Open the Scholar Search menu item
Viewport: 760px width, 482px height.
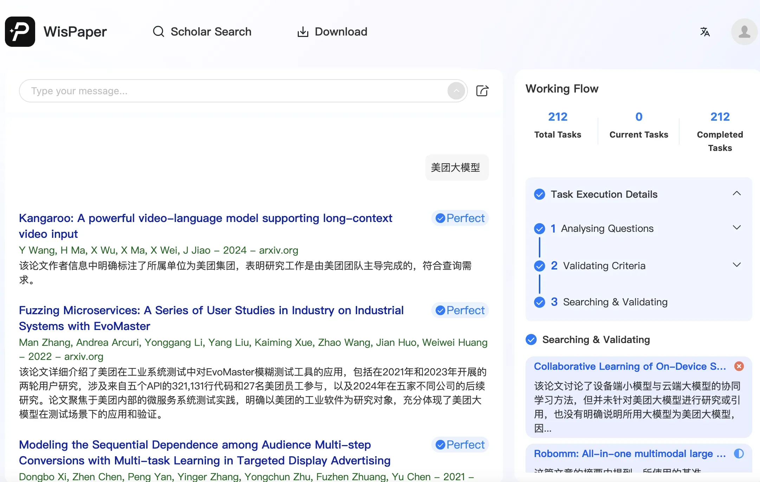click(x=211, y=31)
